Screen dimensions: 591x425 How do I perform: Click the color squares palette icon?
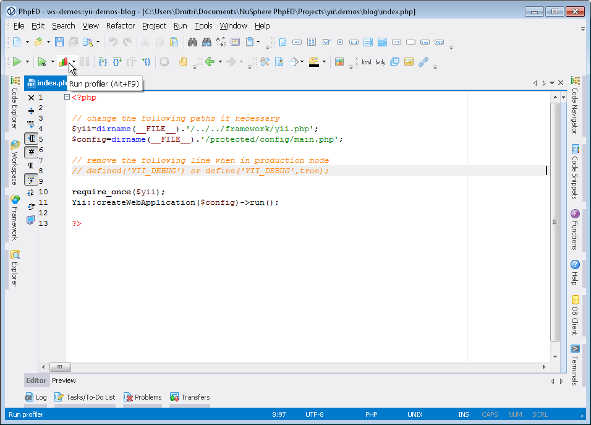click(x=339, y=61)
